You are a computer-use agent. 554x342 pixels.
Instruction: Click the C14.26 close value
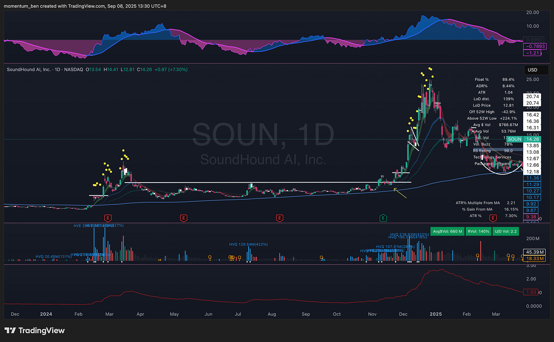(144, 70)
